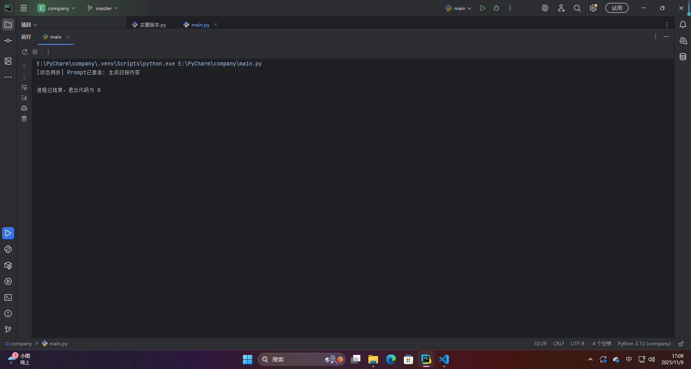This screenshot has width=691, height=369.
Task: Expand the master branch dropdown
Action: (103, 8)
